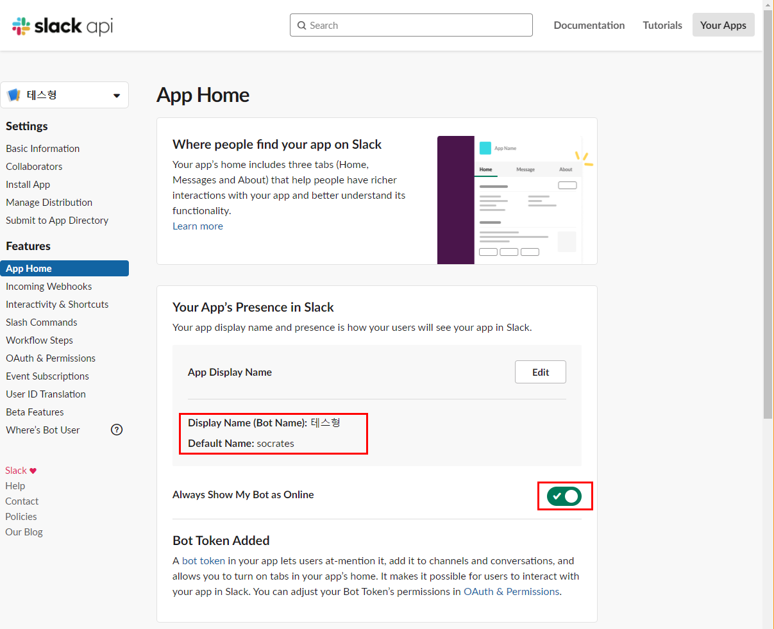Viewport: 774px width, 629px height.
Task: Open Incoming Webhooks feature
Action: [x=49, y=287]
